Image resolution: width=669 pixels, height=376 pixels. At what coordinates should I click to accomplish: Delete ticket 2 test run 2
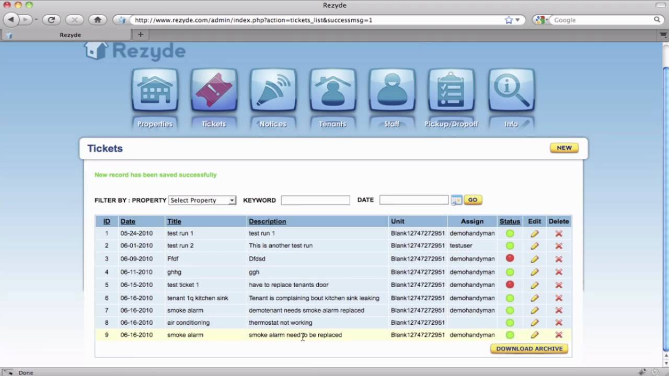[x=559, y=246]
